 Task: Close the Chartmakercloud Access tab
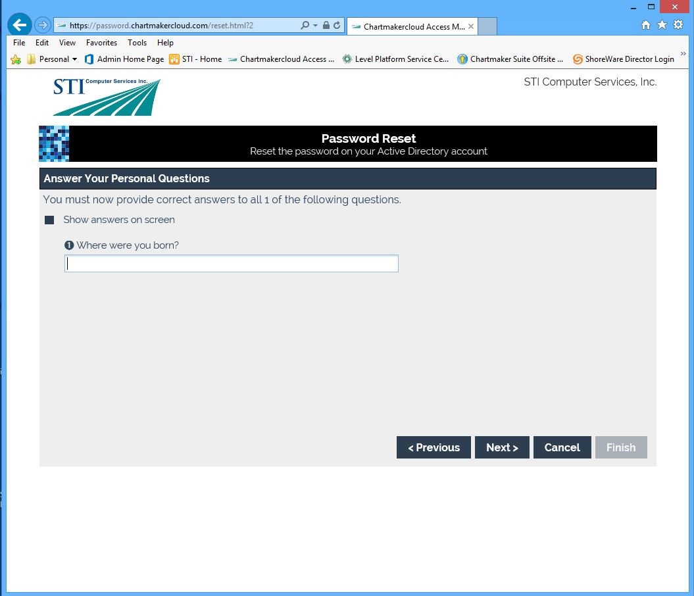[471, 27]
